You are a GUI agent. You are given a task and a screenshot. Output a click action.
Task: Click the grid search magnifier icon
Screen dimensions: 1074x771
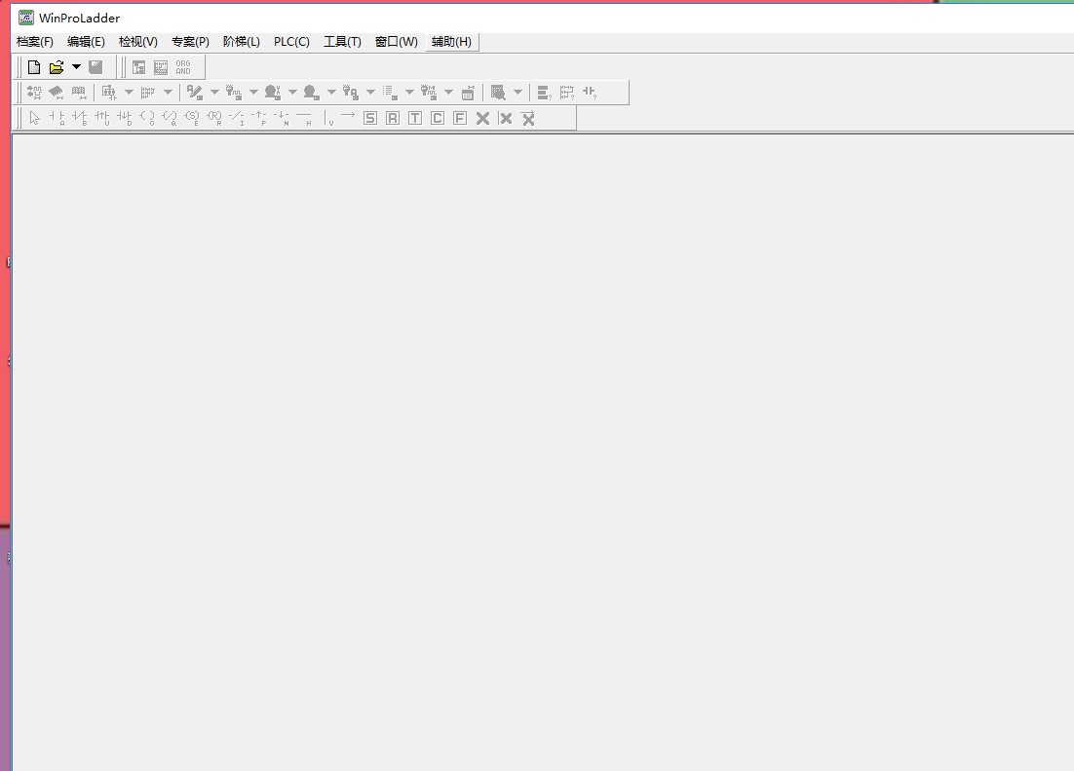tap(499, 92)
